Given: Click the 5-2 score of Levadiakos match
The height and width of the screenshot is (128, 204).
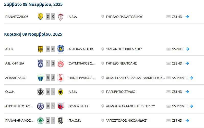Looking at the screenshot, I should 51,78.
